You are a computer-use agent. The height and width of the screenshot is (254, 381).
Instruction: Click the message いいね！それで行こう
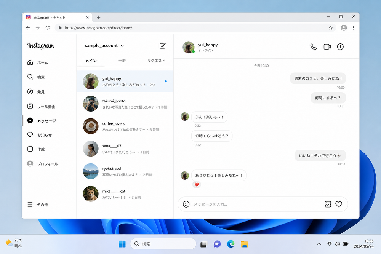coord(320,155)
